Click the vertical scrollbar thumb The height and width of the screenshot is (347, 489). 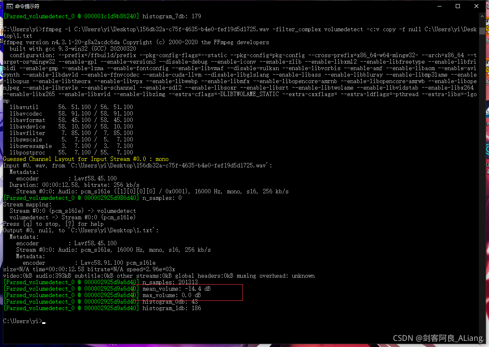(482, 31)
